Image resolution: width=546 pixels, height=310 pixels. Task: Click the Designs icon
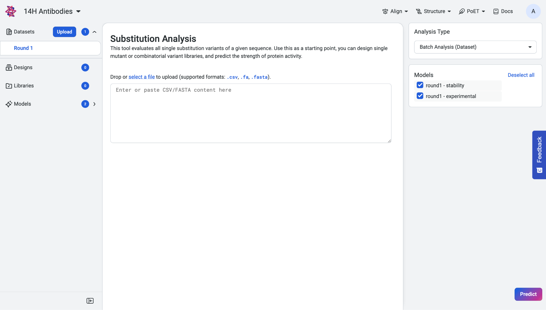pyautogui.click(x=9, y=68)
